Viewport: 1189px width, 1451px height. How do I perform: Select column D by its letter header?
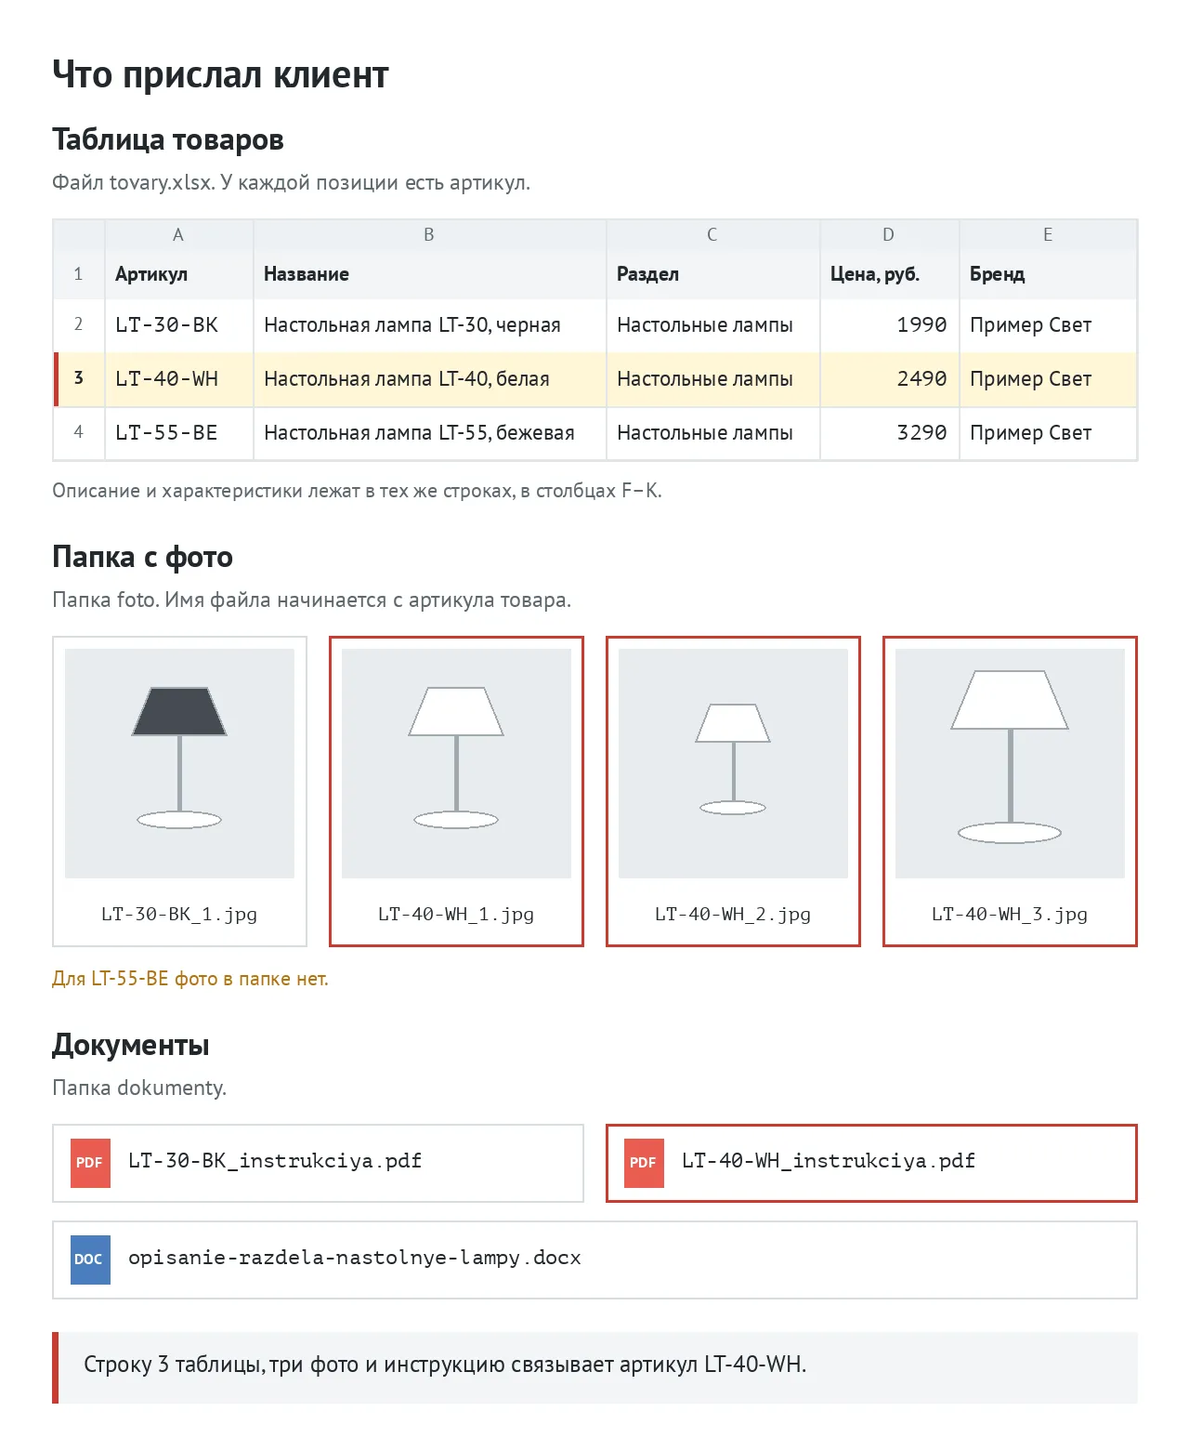click(890, 235)
